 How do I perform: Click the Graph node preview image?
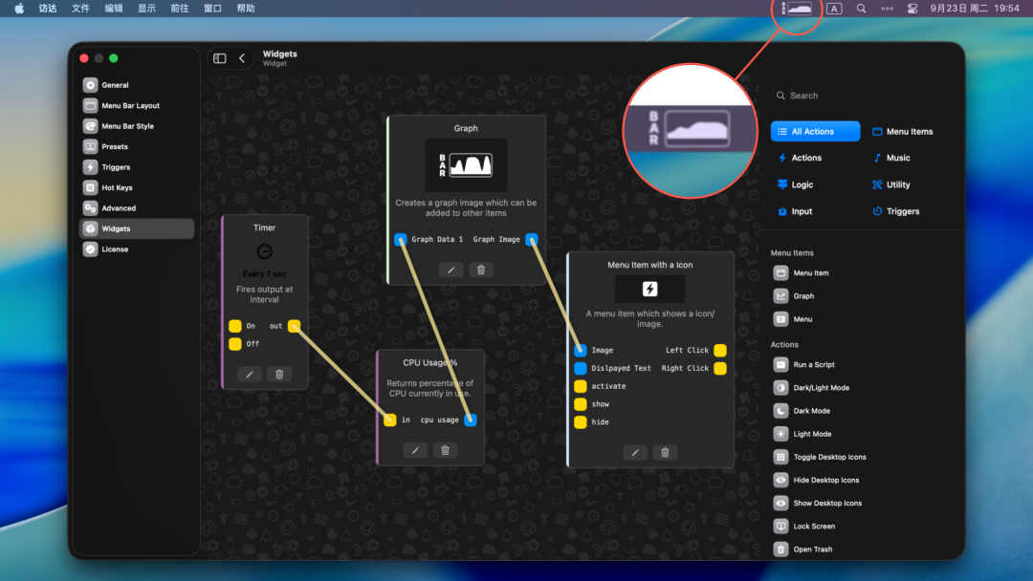pos(467,165)
